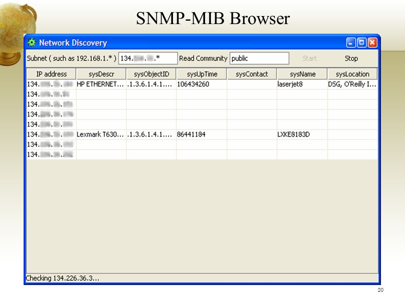
Task: Click the sysName column header
Action: pos(302,74)
